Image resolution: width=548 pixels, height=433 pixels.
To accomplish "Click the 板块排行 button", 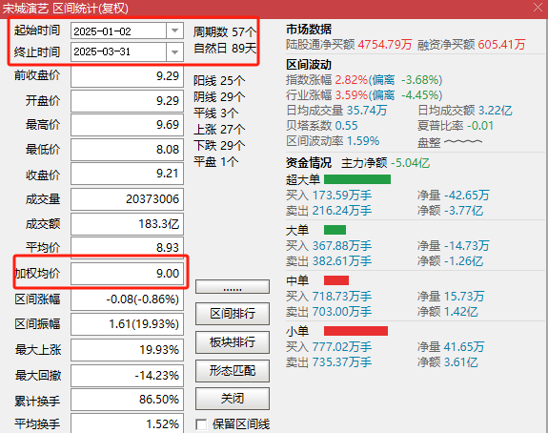I will tap(233, 342).
